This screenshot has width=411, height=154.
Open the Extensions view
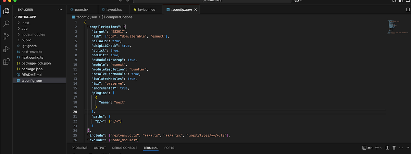coord(6,62)
